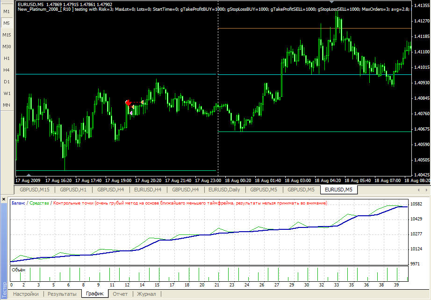This screenshot has height=300, width=431.
Task: Open the Настройки tester tab
Action: (26, 294)
